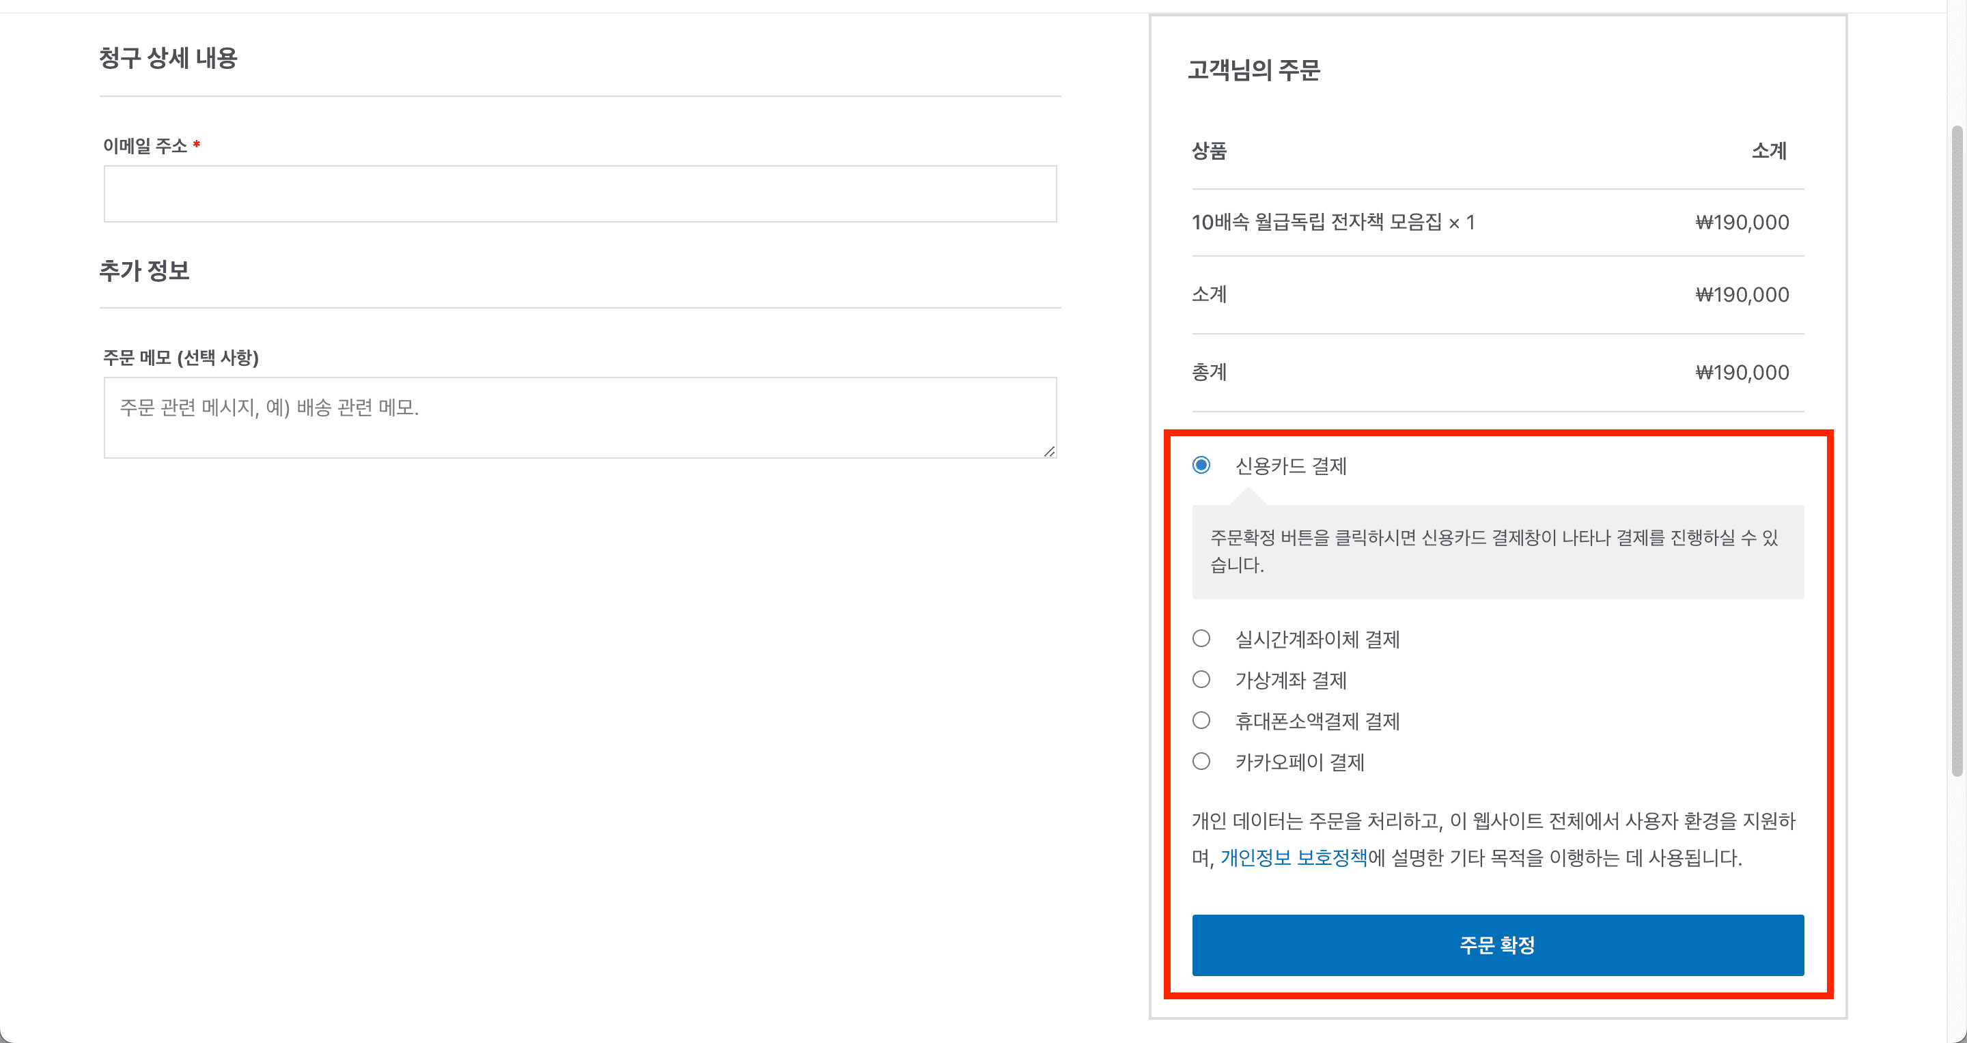Screen dimensions: 1967x1043
Task: Click the 총계 total amount ₩190,000
Action: [1742, 372]
